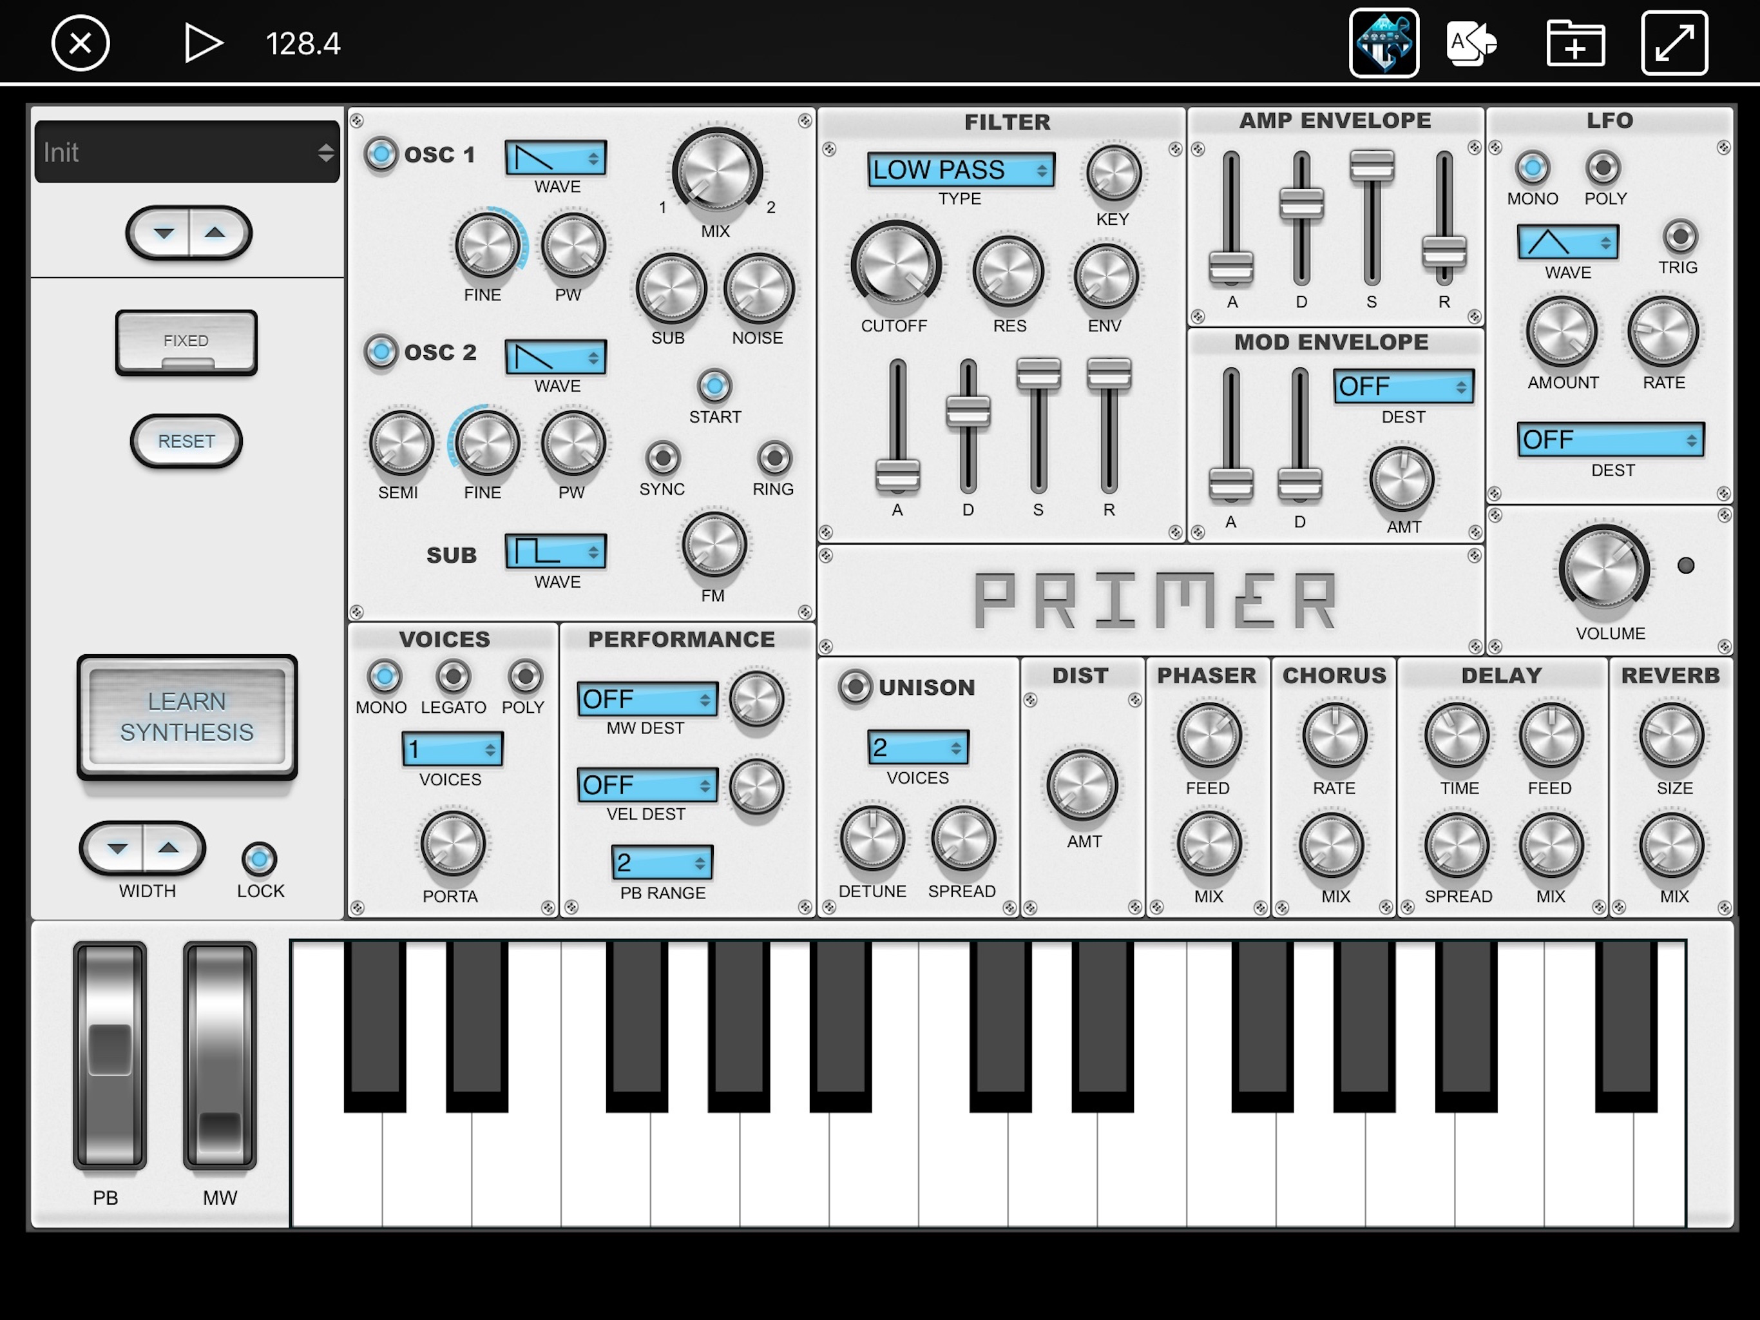This screenshot has height=1320, width=1760.
Task: Select LEGATO voice mode
Action: click(x=453, y=677)
